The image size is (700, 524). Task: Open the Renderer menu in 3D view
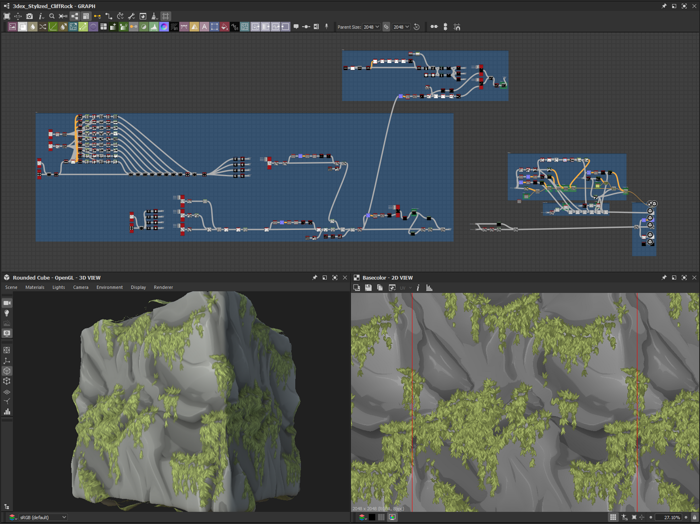tap(163, 287)
